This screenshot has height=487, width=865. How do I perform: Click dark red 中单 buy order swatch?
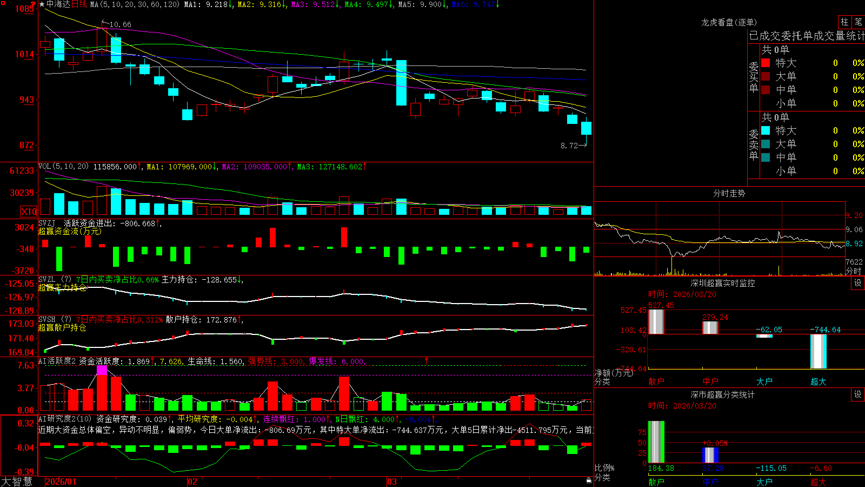point(766,90)
